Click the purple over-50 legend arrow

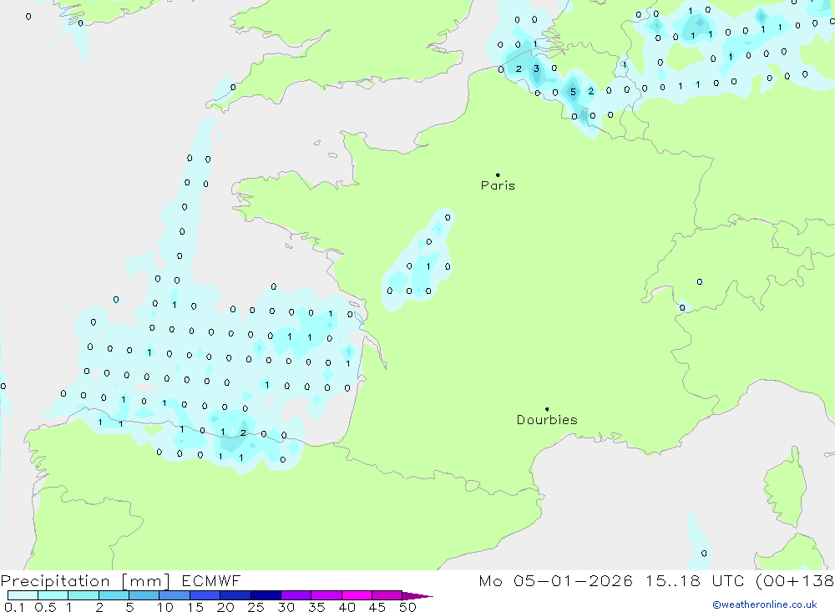(x=417, y=596)
